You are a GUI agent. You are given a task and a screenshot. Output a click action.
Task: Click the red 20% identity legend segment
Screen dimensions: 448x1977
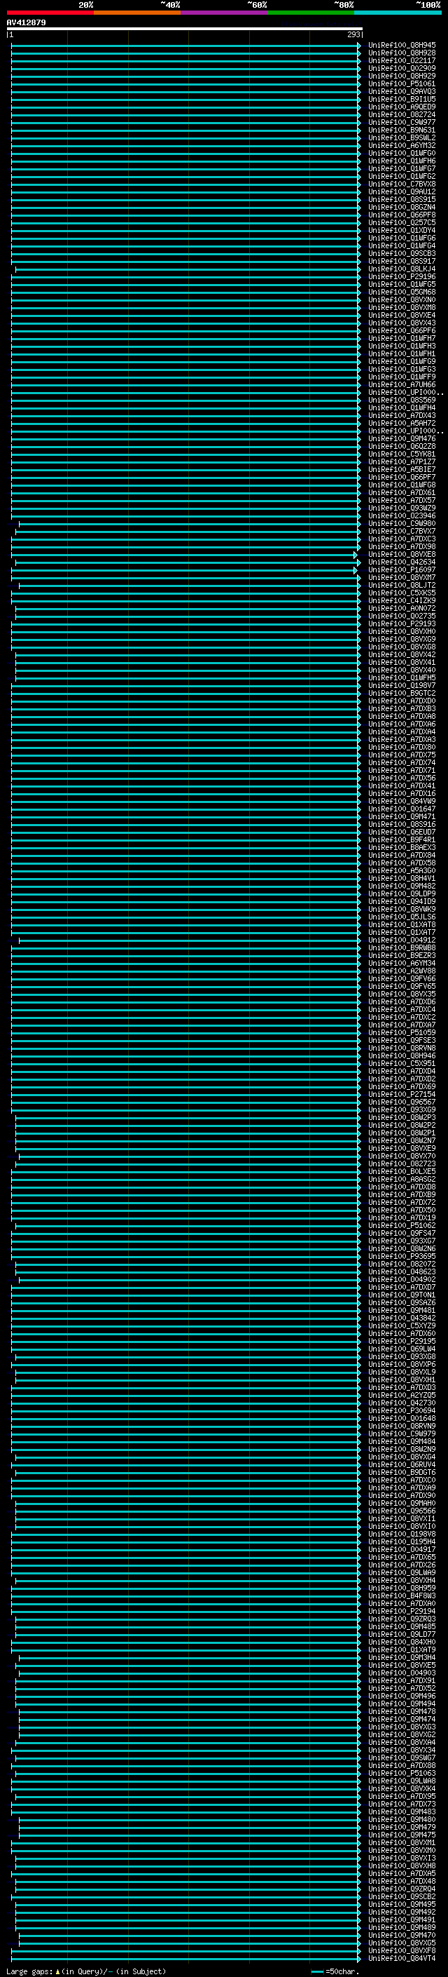pyautogui.click(x=50, y=13)
